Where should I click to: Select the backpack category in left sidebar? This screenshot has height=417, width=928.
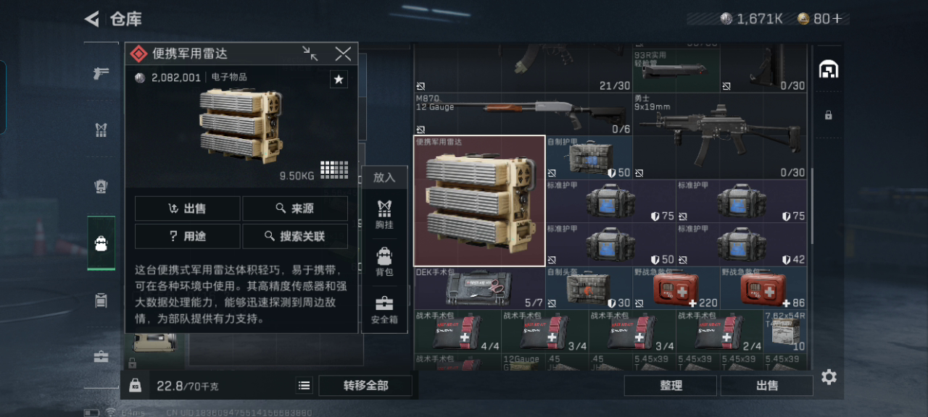(101, 243)
